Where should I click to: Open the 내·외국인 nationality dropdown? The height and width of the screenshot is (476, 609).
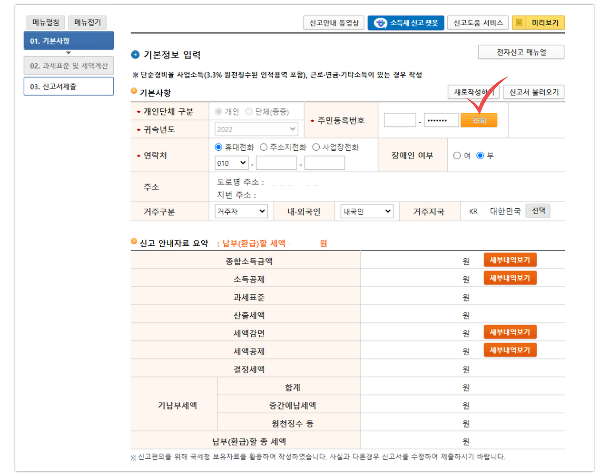click(x=366, y=211)
